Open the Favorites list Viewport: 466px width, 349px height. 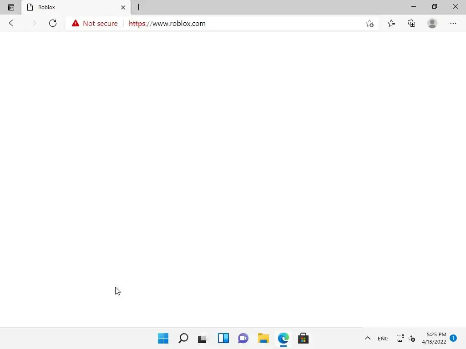pos(391,23)
